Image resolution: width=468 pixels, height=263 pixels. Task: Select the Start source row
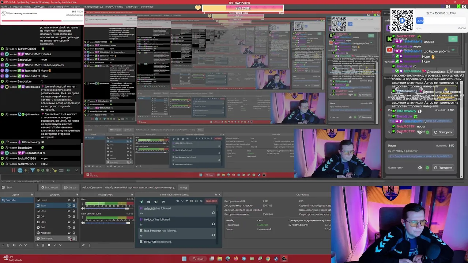[x=56, y=206]
